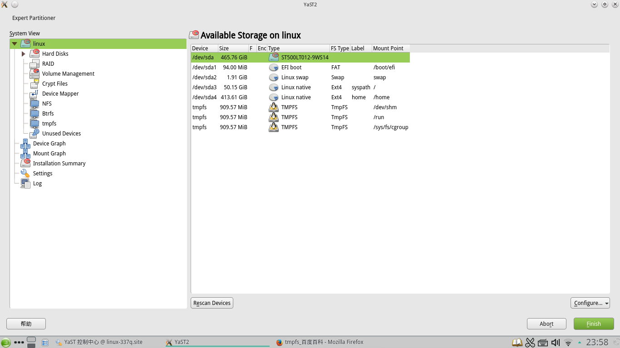Click the TMPFS icon in /run row
This screenshot has width=620, height=348.
coord(274,117)
